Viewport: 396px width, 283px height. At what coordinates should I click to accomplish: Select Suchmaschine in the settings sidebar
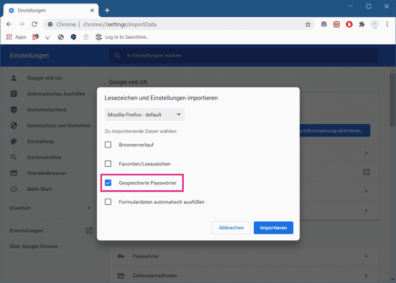tap(44, 157)
